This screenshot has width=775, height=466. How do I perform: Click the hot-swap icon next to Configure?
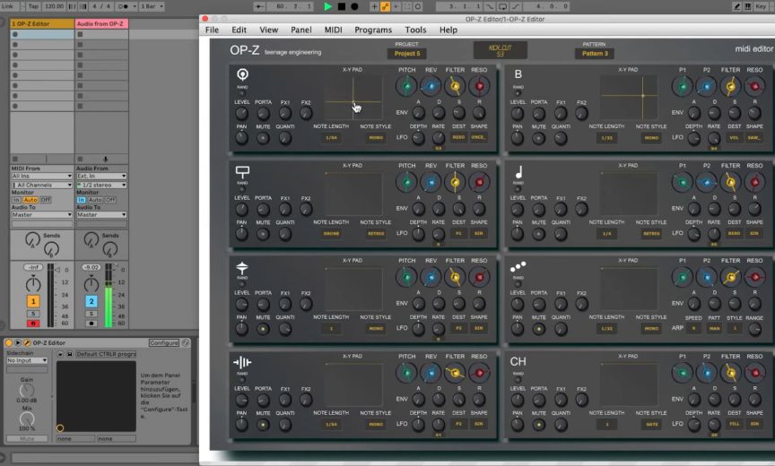point(184,343)
